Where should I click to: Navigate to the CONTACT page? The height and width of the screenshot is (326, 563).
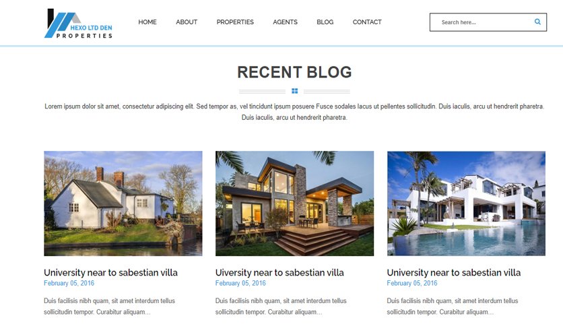click(367, 22)
